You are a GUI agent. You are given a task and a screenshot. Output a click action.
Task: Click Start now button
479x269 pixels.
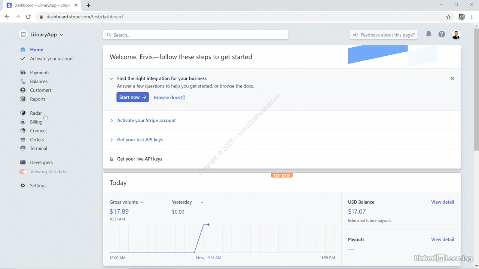tap(132, 97)
